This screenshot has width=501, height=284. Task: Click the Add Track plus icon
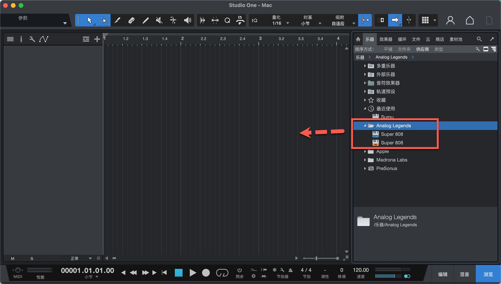point(97,39)
